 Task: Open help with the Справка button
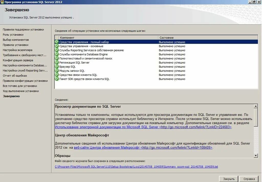(249, 179)
